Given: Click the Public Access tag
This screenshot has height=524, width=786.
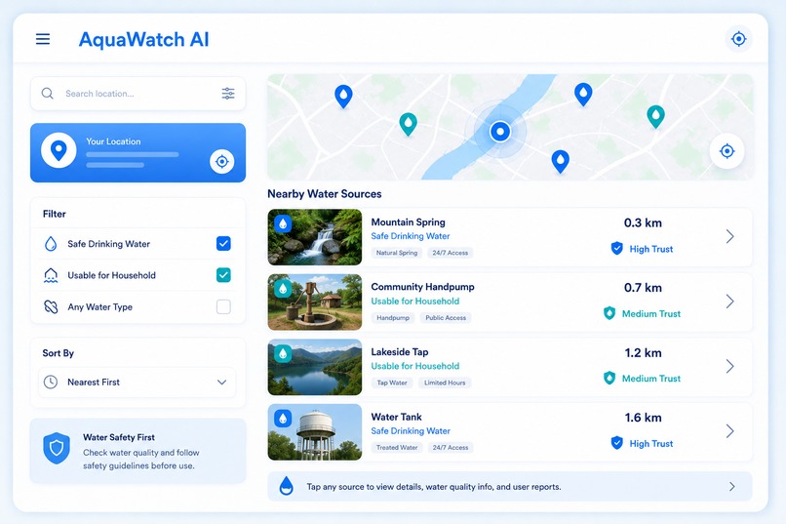Looking at the screenshot, I should click(446, 317).
